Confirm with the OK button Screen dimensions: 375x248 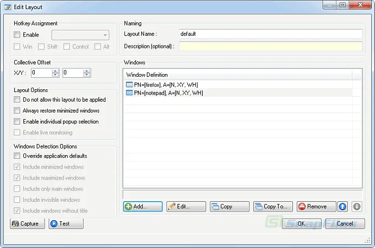(x=302, y=224)
